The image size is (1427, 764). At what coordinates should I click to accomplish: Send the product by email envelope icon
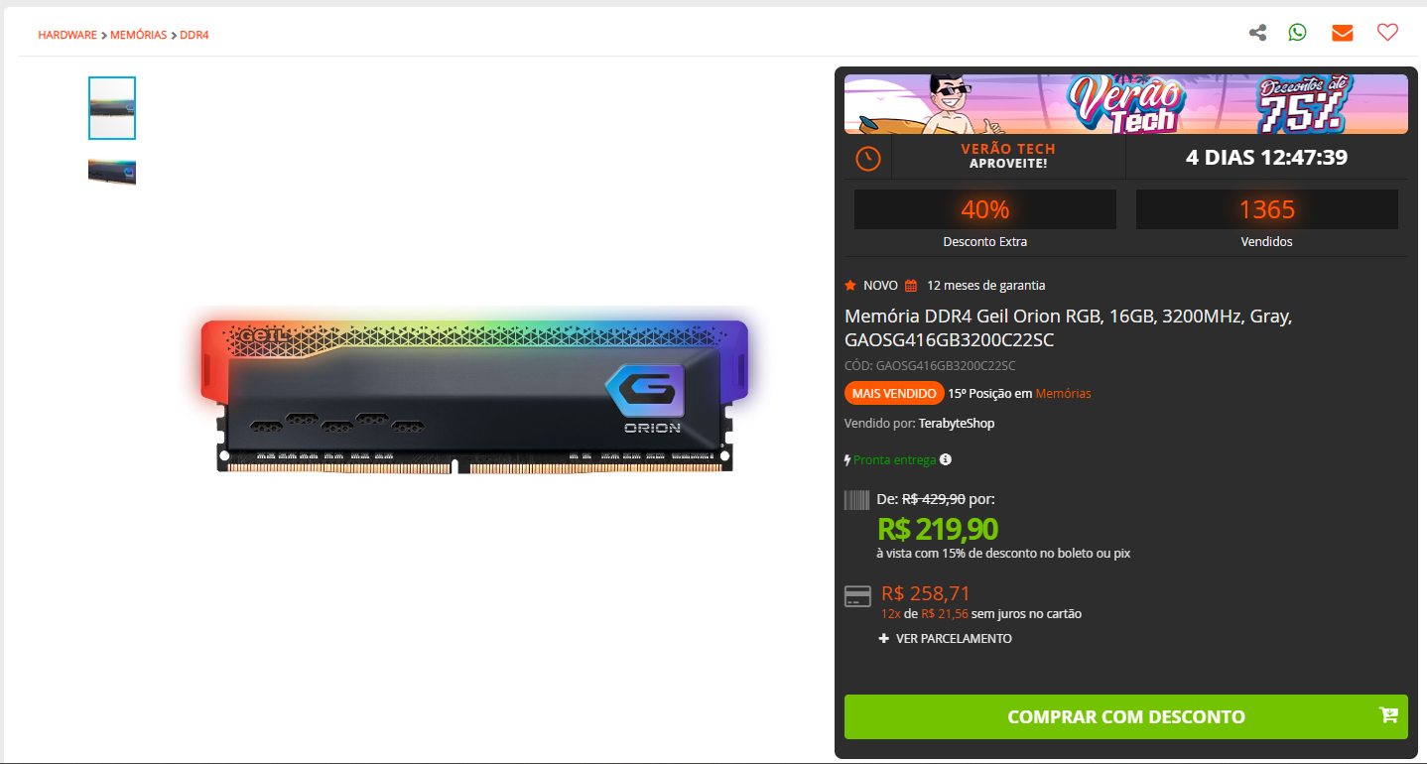click(x=1343, y=33)
